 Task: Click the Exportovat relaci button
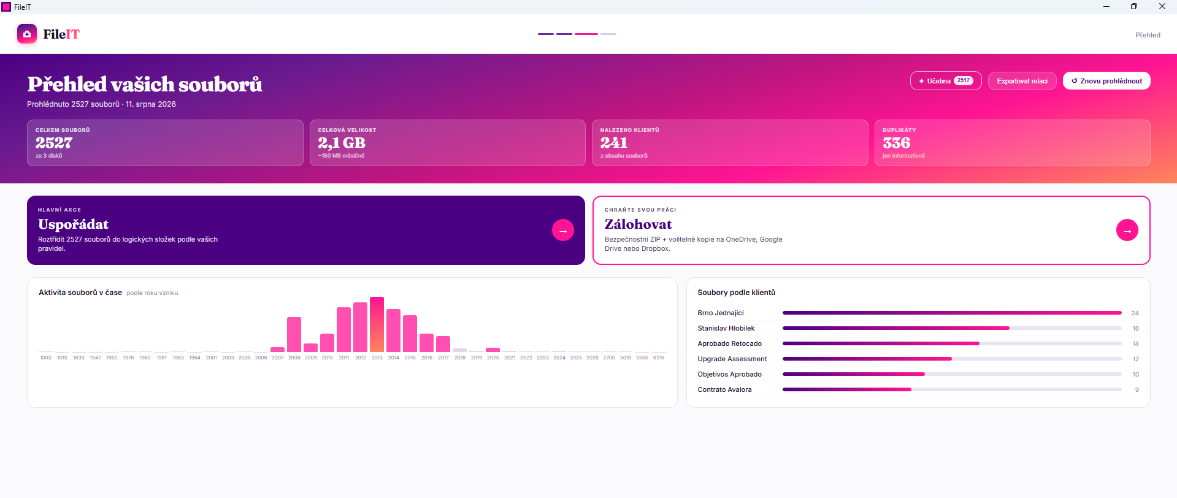(x=1022, y=81)
